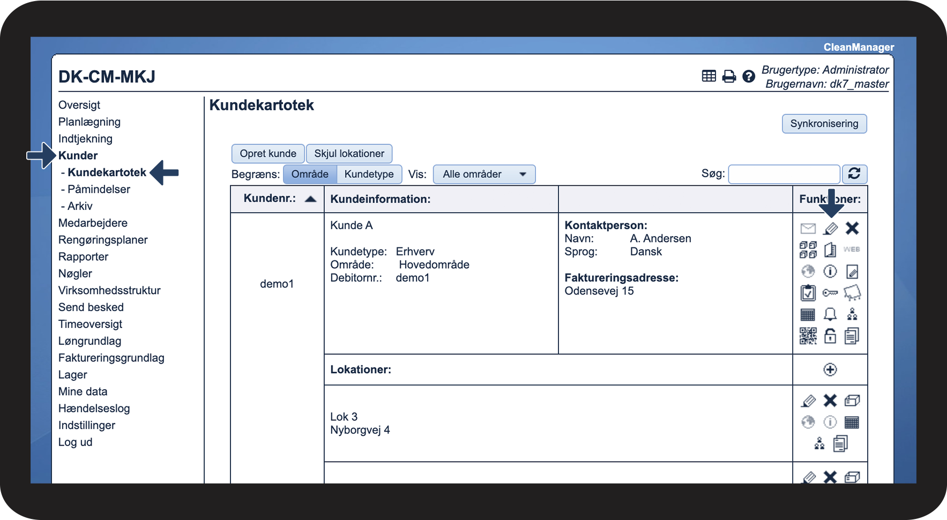Click the key icon for Kunde A
Screen dimensions: 947x520
tap(830, 293)
